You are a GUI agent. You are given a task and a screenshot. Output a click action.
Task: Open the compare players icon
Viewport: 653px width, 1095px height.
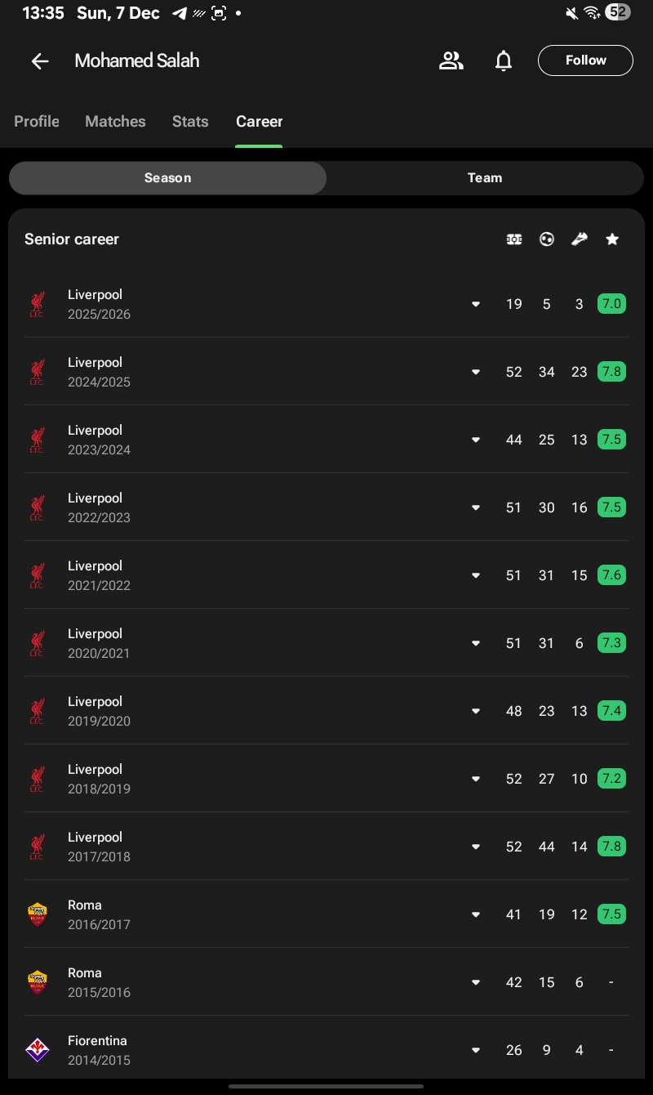click(451, 60)
